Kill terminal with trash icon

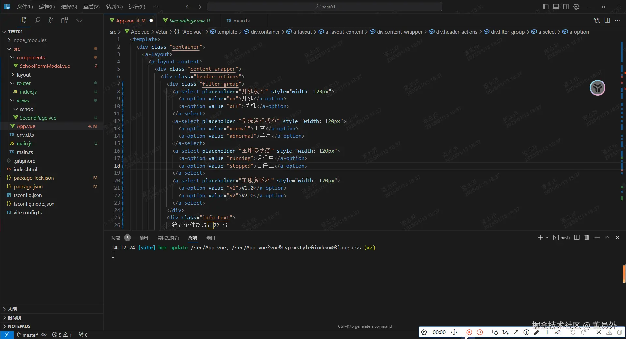[587, 237]
